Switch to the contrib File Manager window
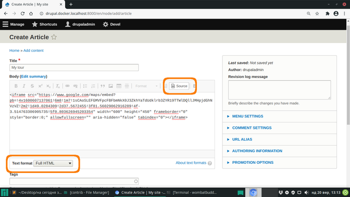350x197 pixels. pyautogui.click(x=86, y=193)
